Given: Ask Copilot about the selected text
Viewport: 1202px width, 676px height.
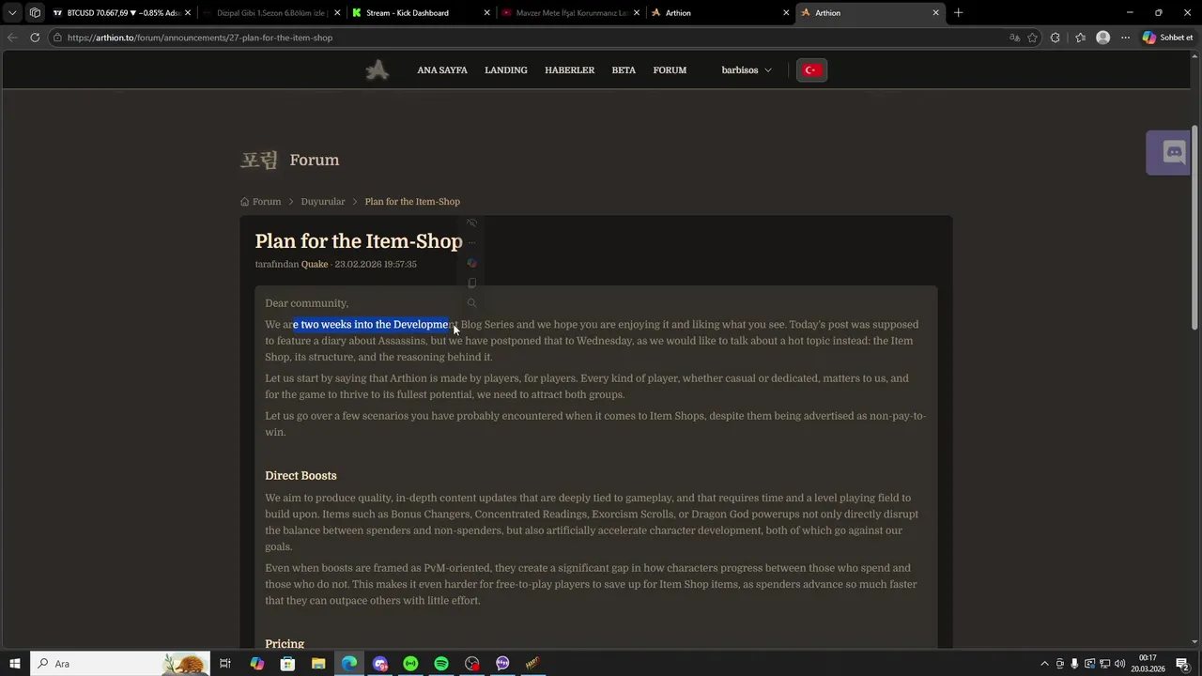Looking at the screenshot, I should tap(471, 263).
